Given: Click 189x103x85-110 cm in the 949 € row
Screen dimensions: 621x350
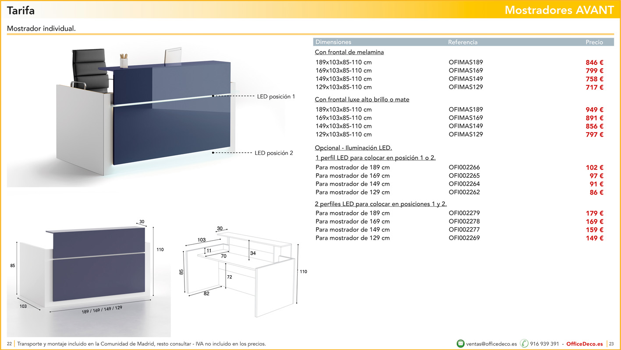Looking at the screenshot, I should point(344,109).
